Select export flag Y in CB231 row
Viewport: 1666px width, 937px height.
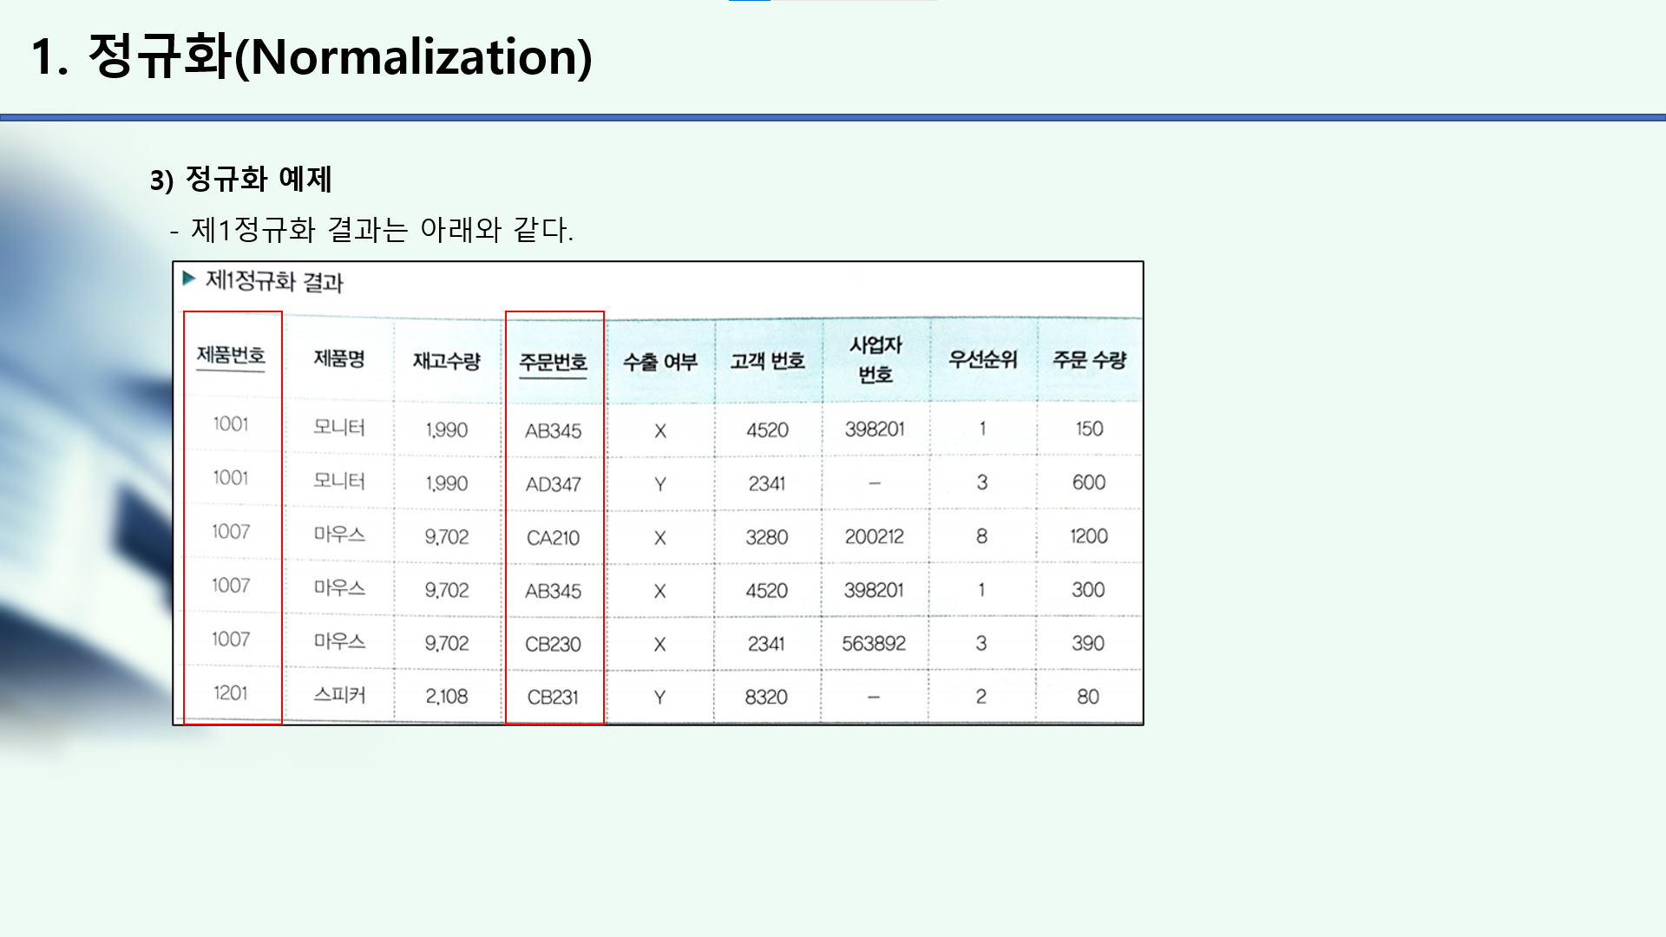659,698
